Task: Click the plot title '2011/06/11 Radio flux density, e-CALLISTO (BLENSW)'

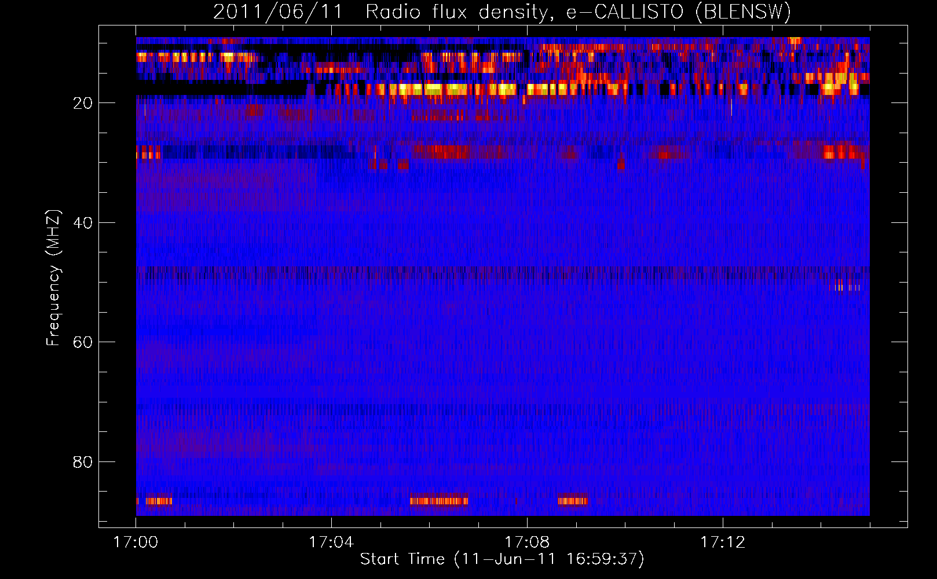Action: tap(502, 12)
